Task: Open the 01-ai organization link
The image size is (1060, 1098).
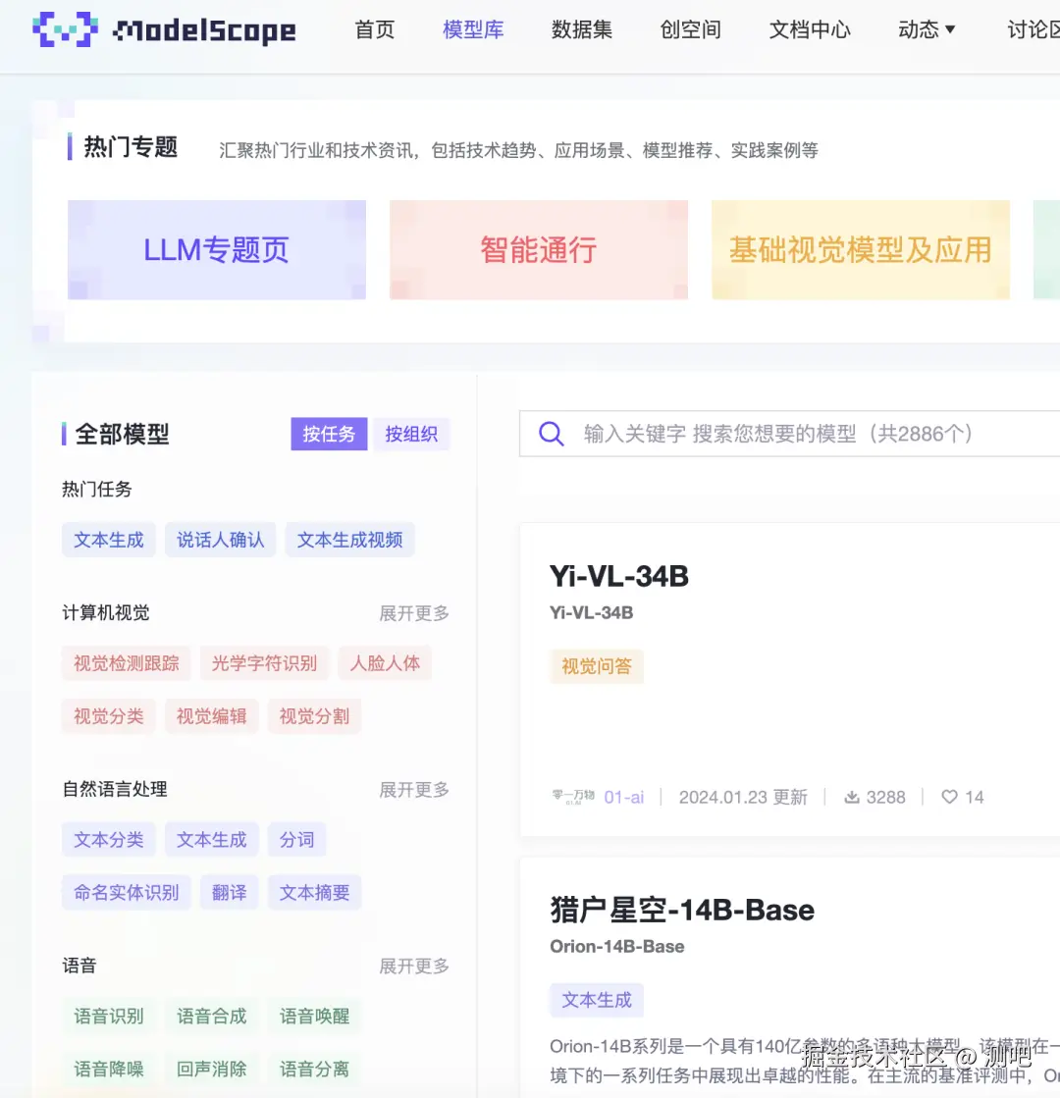Action: pyautogui.click(x=623, y=797)
